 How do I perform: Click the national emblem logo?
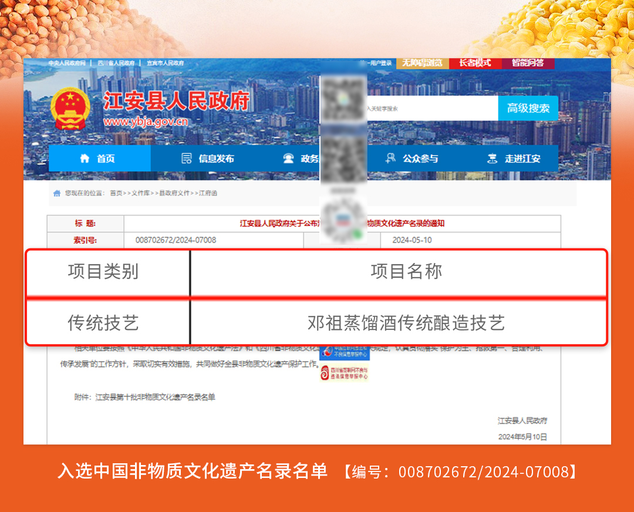click(x=70, y=109)
